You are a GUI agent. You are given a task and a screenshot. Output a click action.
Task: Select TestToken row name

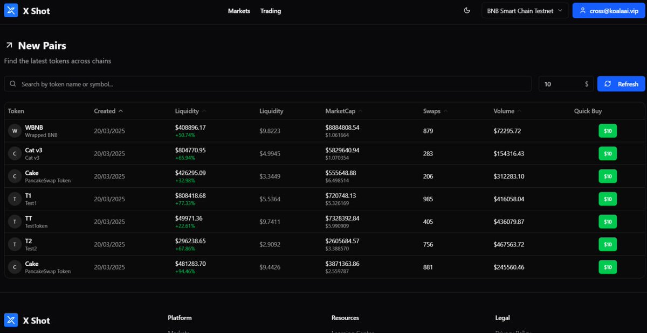click(x=36, y=226)
